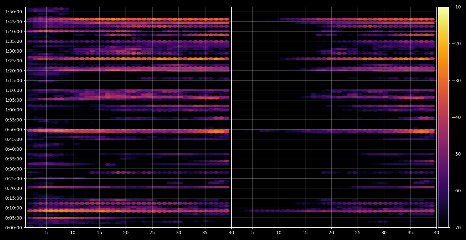
Task: Click the 0:50:00 y-axis tick label
Action: (x=14, y=130)
